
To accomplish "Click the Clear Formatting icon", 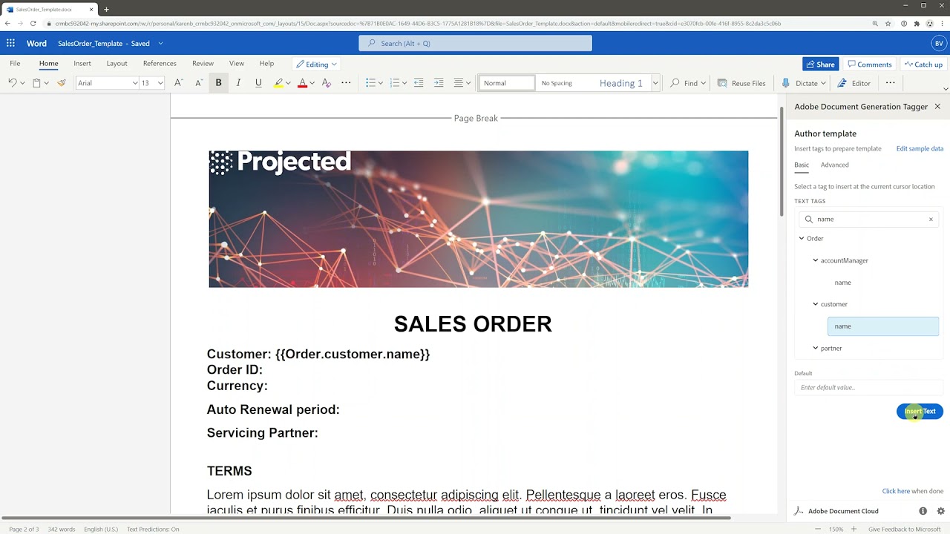I will tap(326, 83).
